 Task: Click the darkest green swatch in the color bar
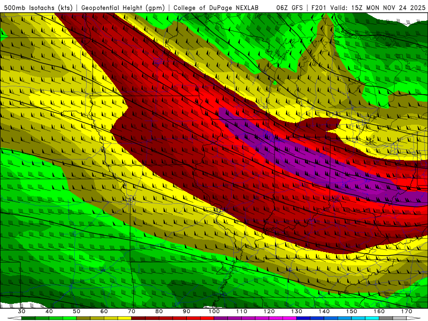tap(28, 318)
